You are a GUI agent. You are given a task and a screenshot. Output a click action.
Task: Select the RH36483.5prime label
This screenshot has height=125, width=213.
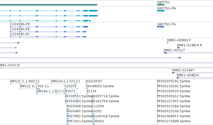(79, 111)
